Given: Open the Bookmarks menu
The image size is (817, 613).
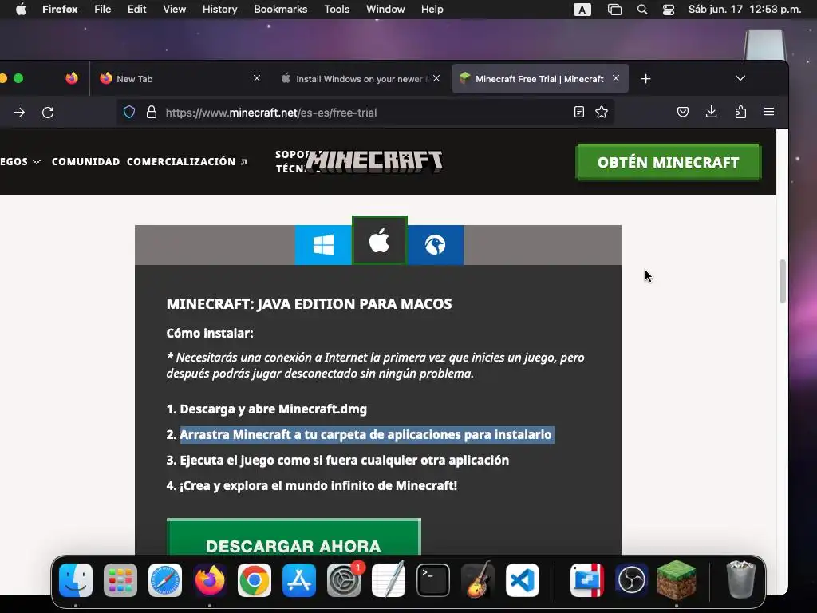Looking at the screenshot, I should click(280, 10).
